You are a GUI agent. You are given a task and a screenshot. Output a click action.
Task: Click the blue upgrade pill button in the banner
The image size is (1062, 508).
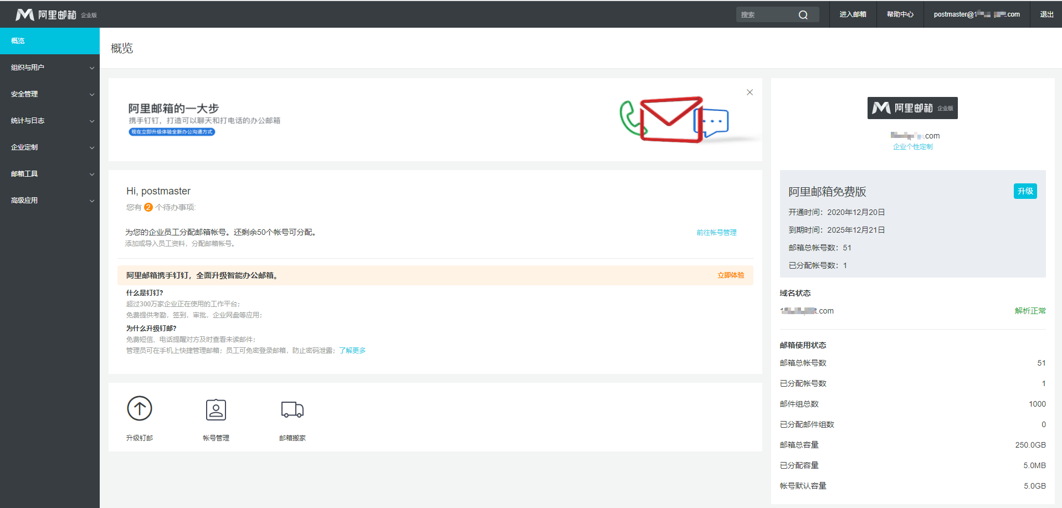click(172, 132)
